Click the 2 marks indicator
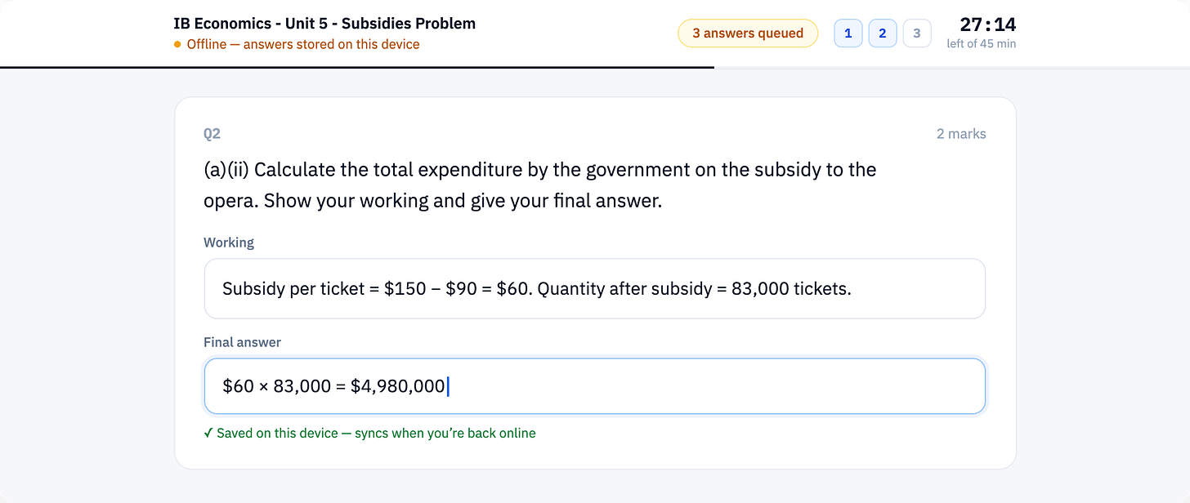Viewport: 1190px width, 503px height. (961, 134)
